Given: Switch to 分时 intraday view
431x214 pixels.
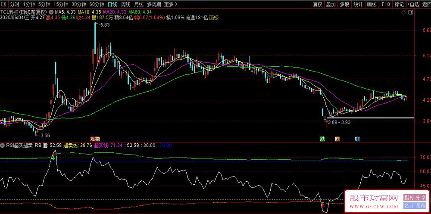Looking at the screenshot, I should click(x=15, y=4).
